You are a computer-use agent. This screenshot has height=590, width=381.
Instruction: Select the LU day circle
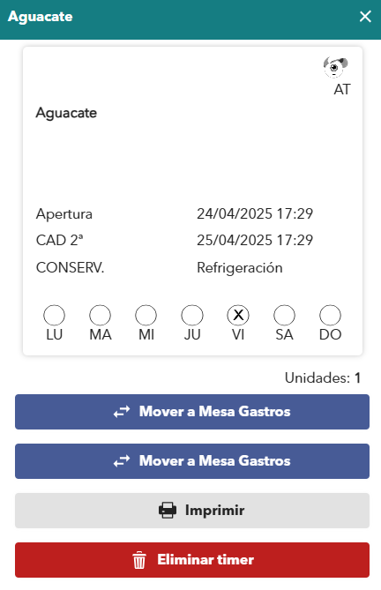[x=54, y=316]
